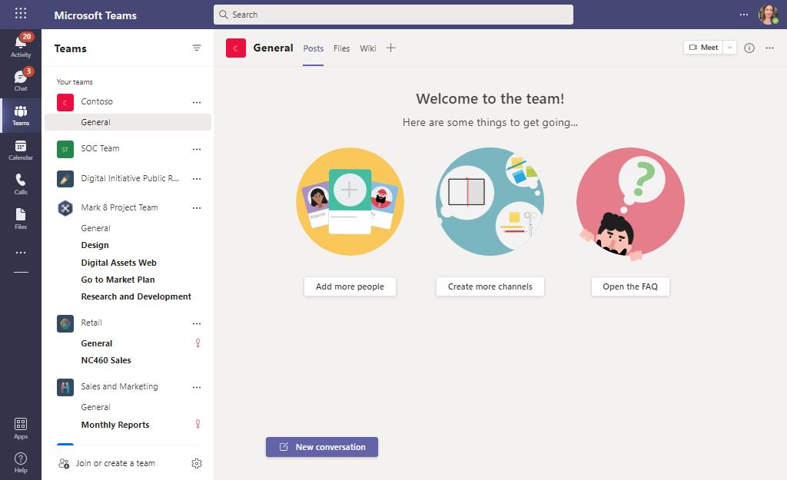The width and height of the screenshot is (787, 480).
Task: Click the create channels illustration
Action: [490, 202]
